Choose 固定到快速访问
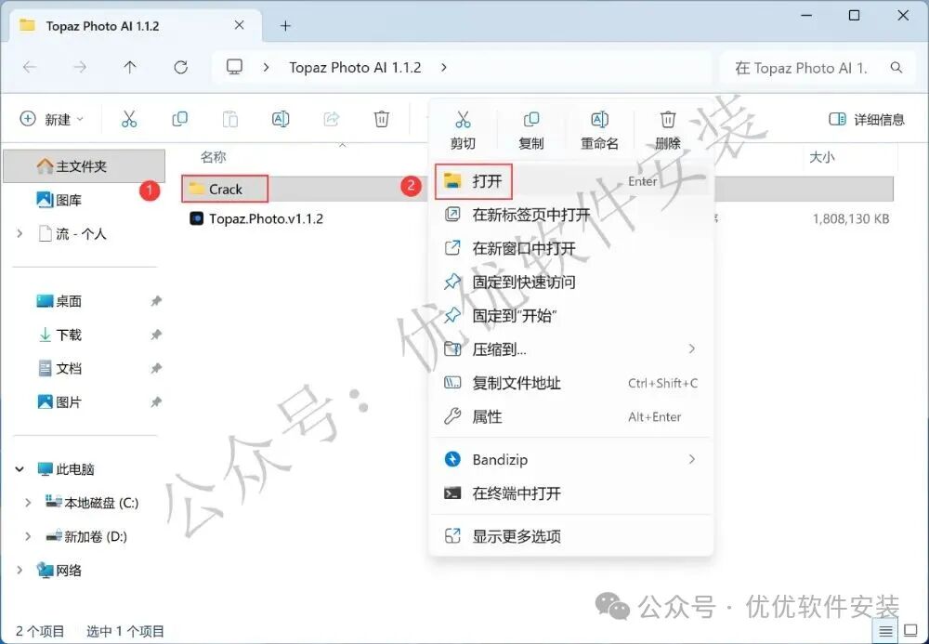This screenshot has height=644, width=929. 570,282
